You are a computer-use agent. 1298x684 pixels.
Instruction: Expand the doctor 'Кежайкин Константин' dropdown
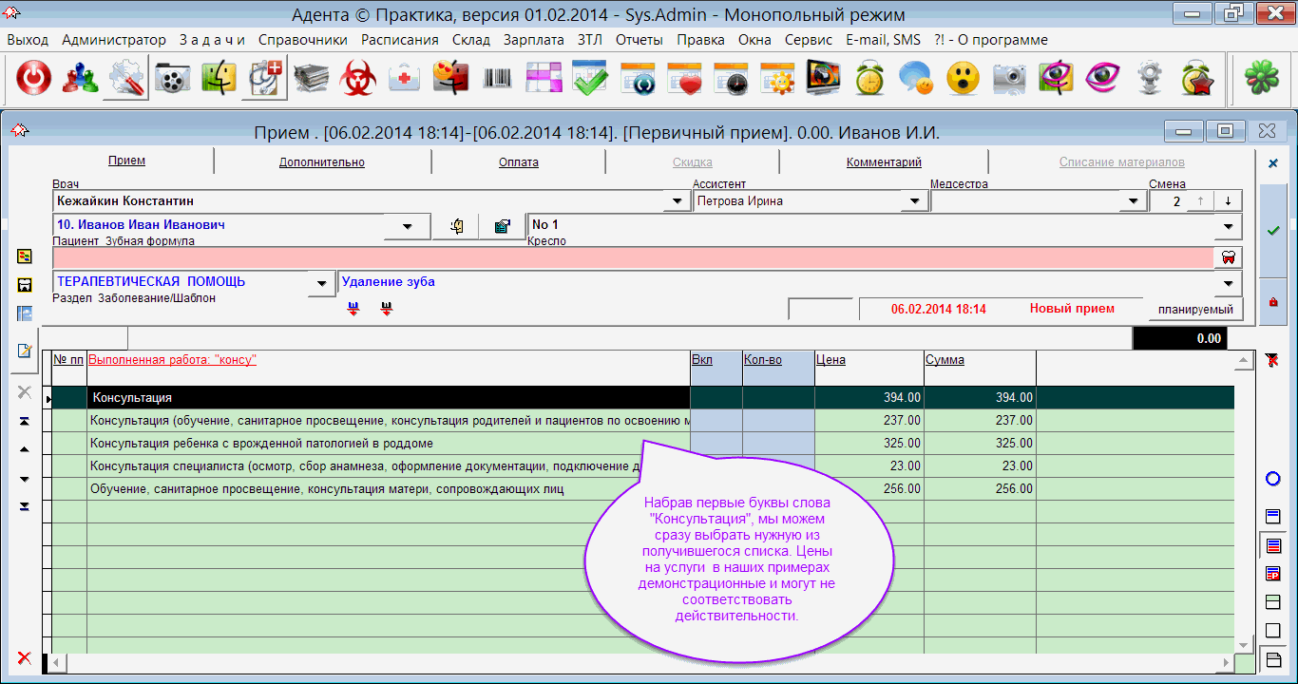tap(677, 201)
